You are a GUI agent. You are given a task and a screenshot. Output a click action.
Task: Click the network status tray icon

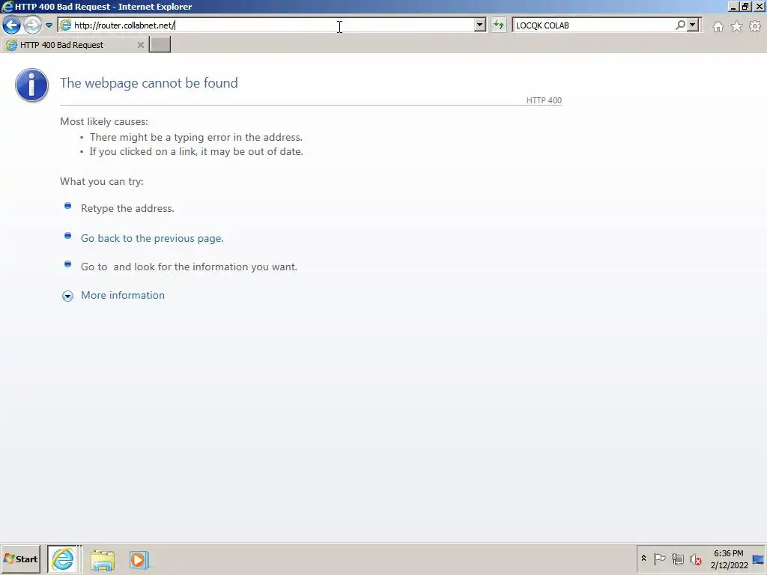click(677, 559)
